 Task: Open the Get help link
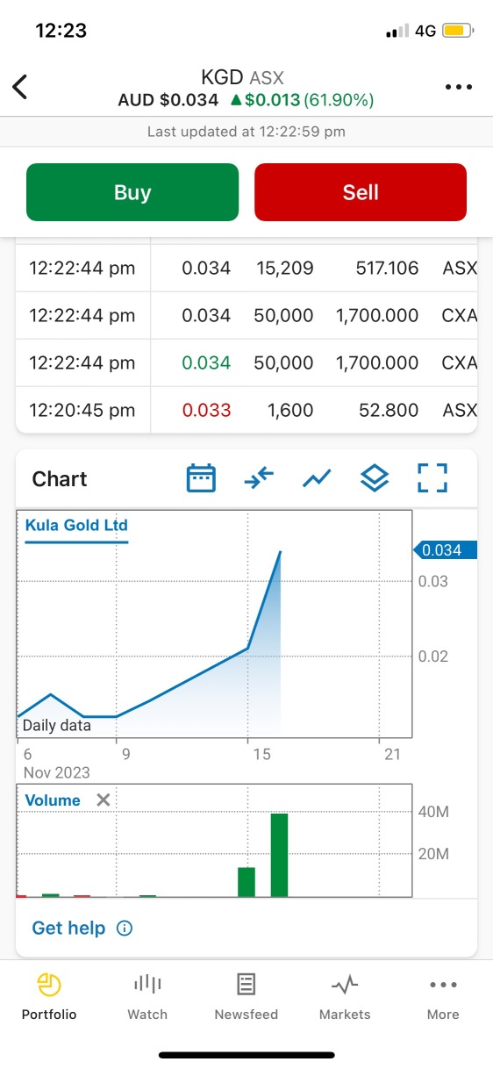pos(68,928)
